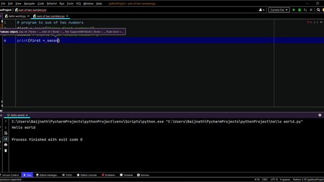This screenshot has height=182, width=324.
Task: Click in the print(first + secon) code line
Action: pyautogui.click(x=38, y=40)
